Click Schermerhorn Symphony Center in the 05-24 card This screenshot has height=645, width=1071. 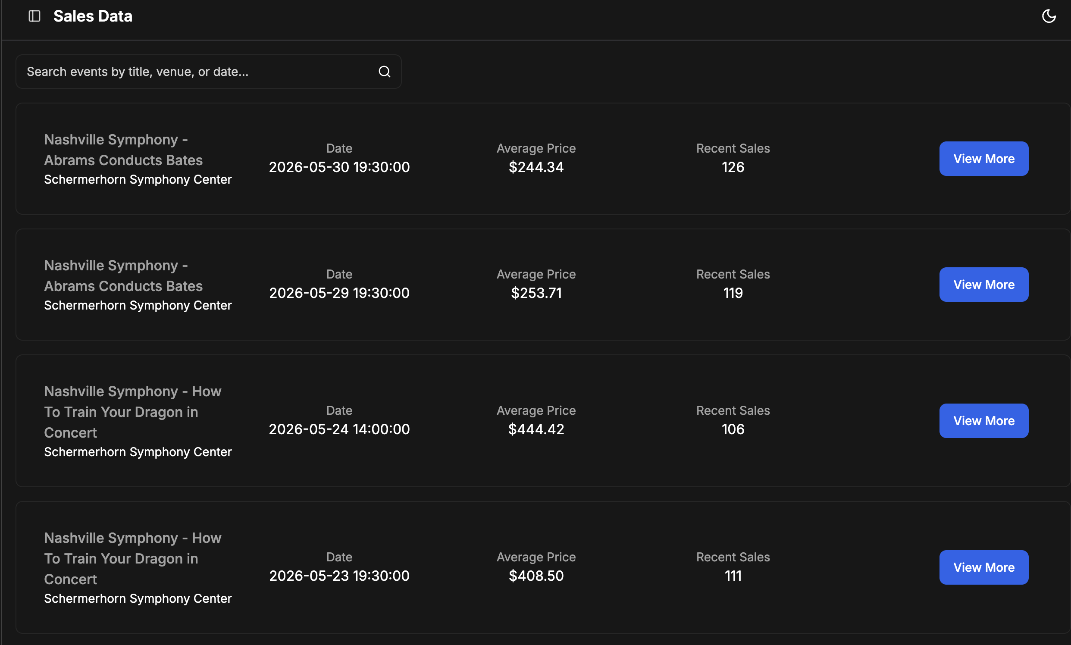(x=138, y=452)
